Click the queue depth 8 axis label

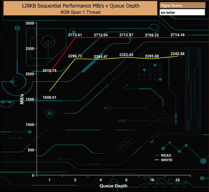126,180
